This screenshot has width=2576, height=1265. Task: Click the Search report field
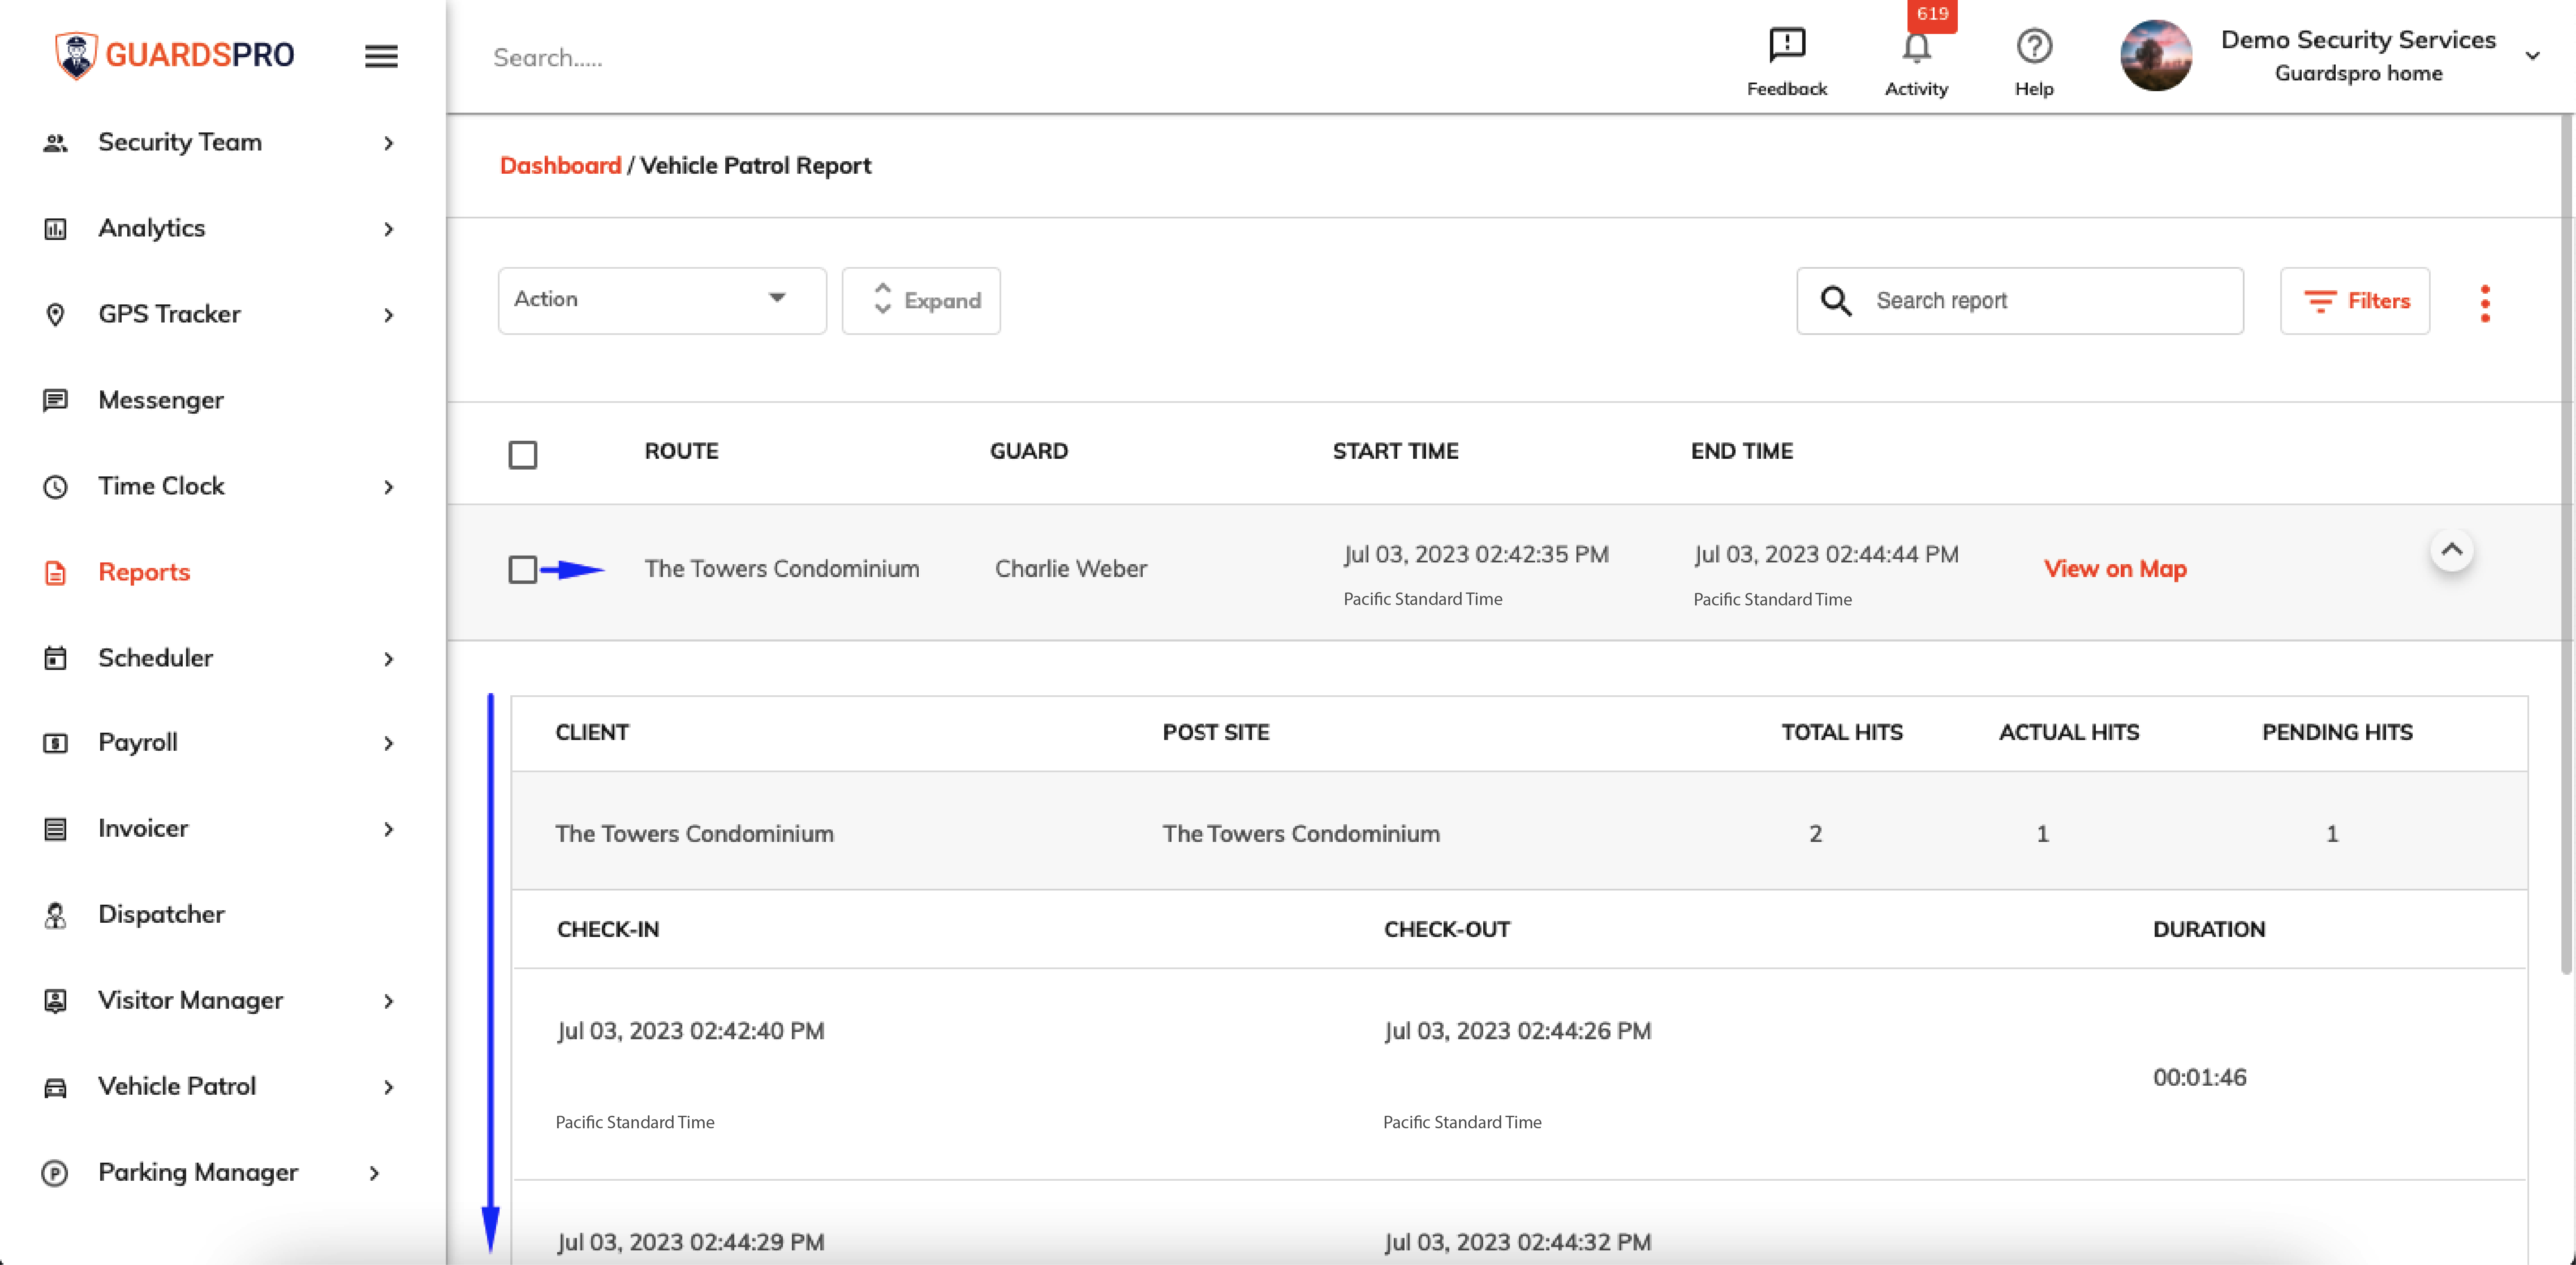[2020, 300]
